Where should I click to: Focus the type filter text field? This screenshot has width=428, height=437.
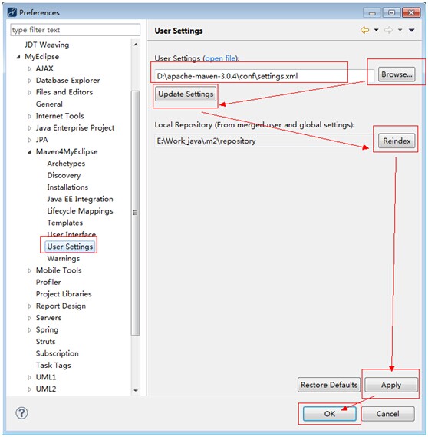[75, 30]
